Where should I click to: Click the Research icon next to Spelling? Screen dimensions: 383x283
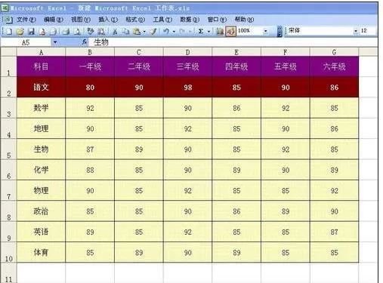[x=101, y=31]
